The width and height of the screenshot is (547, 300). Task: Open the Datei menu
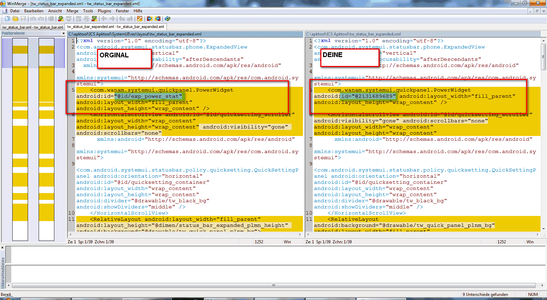tap(15, 11)
